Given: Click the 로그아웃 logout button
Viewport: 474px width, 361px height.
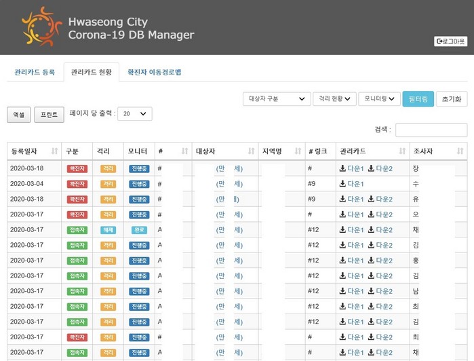Looking at the screenshot, I should click(x=450, y=41).
